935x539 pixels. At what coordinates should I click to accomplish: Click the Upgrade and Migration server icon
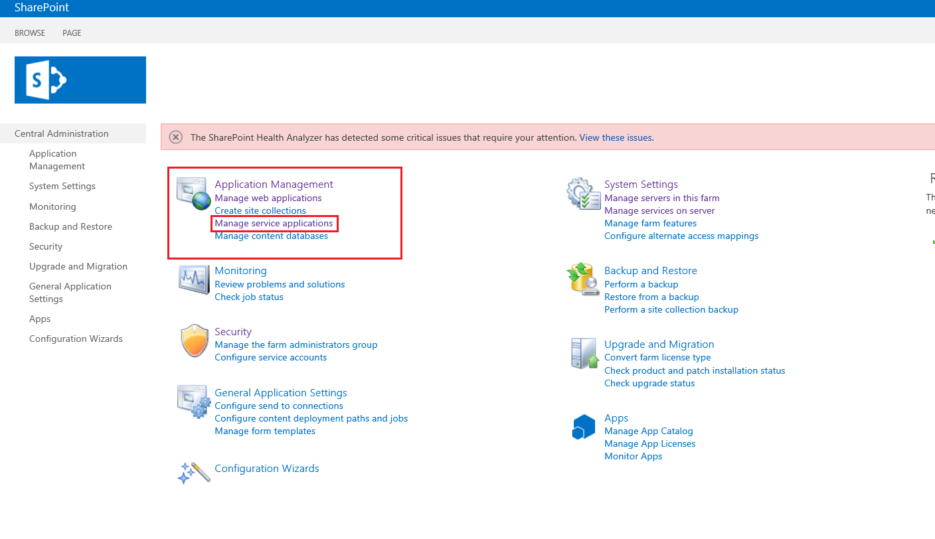tap(584, 353)
